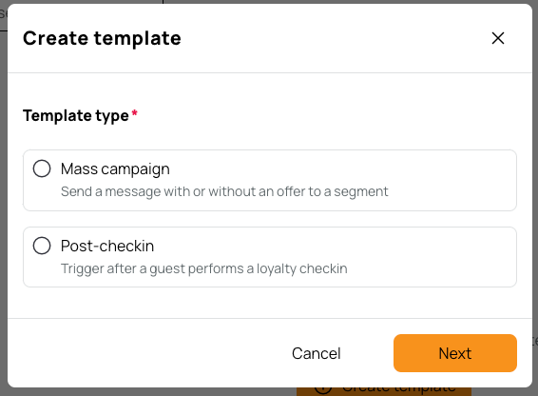Click the Template type field label
This screenshot has height=396, width=538.
pyautogui.click(x=76, y=115)
